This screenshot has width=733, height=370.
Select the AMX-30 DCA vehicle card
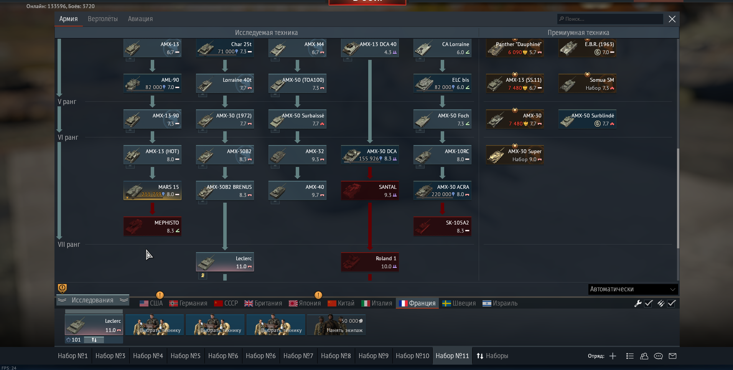pyautogui.click(x=370, y=155)
